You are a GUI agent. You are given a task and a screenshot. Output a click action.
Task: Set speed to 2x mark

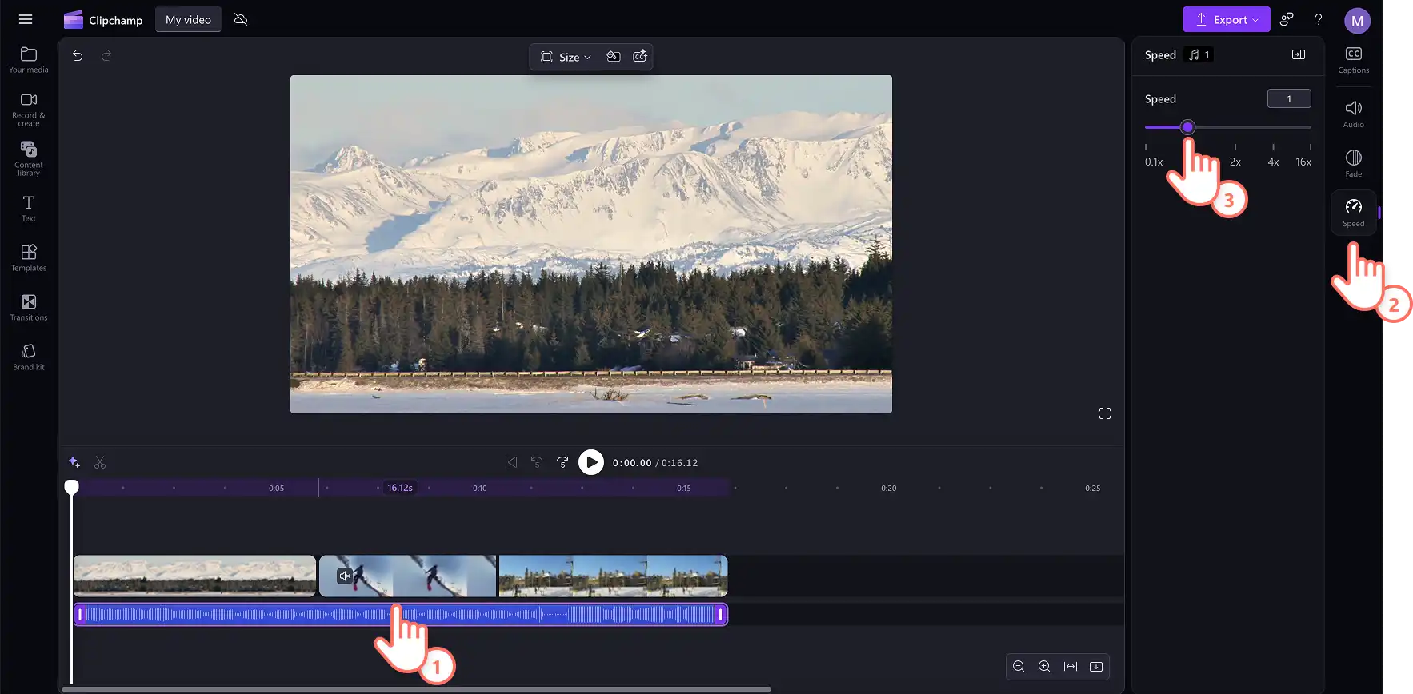click(x=1235, y=157)
